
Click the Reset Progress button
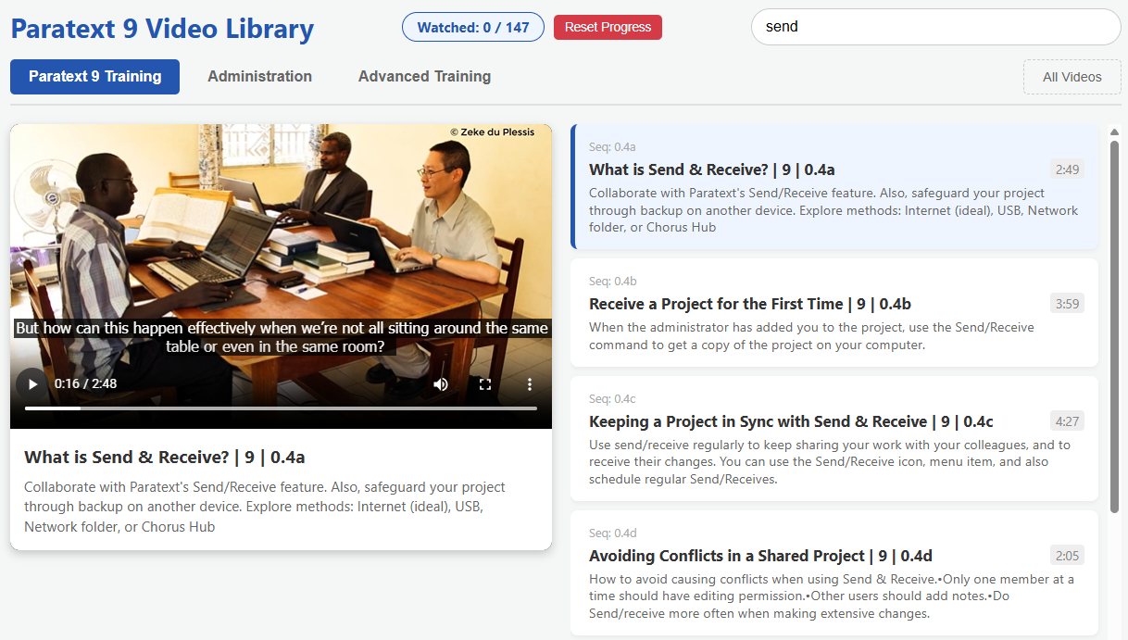pos(608,27)
